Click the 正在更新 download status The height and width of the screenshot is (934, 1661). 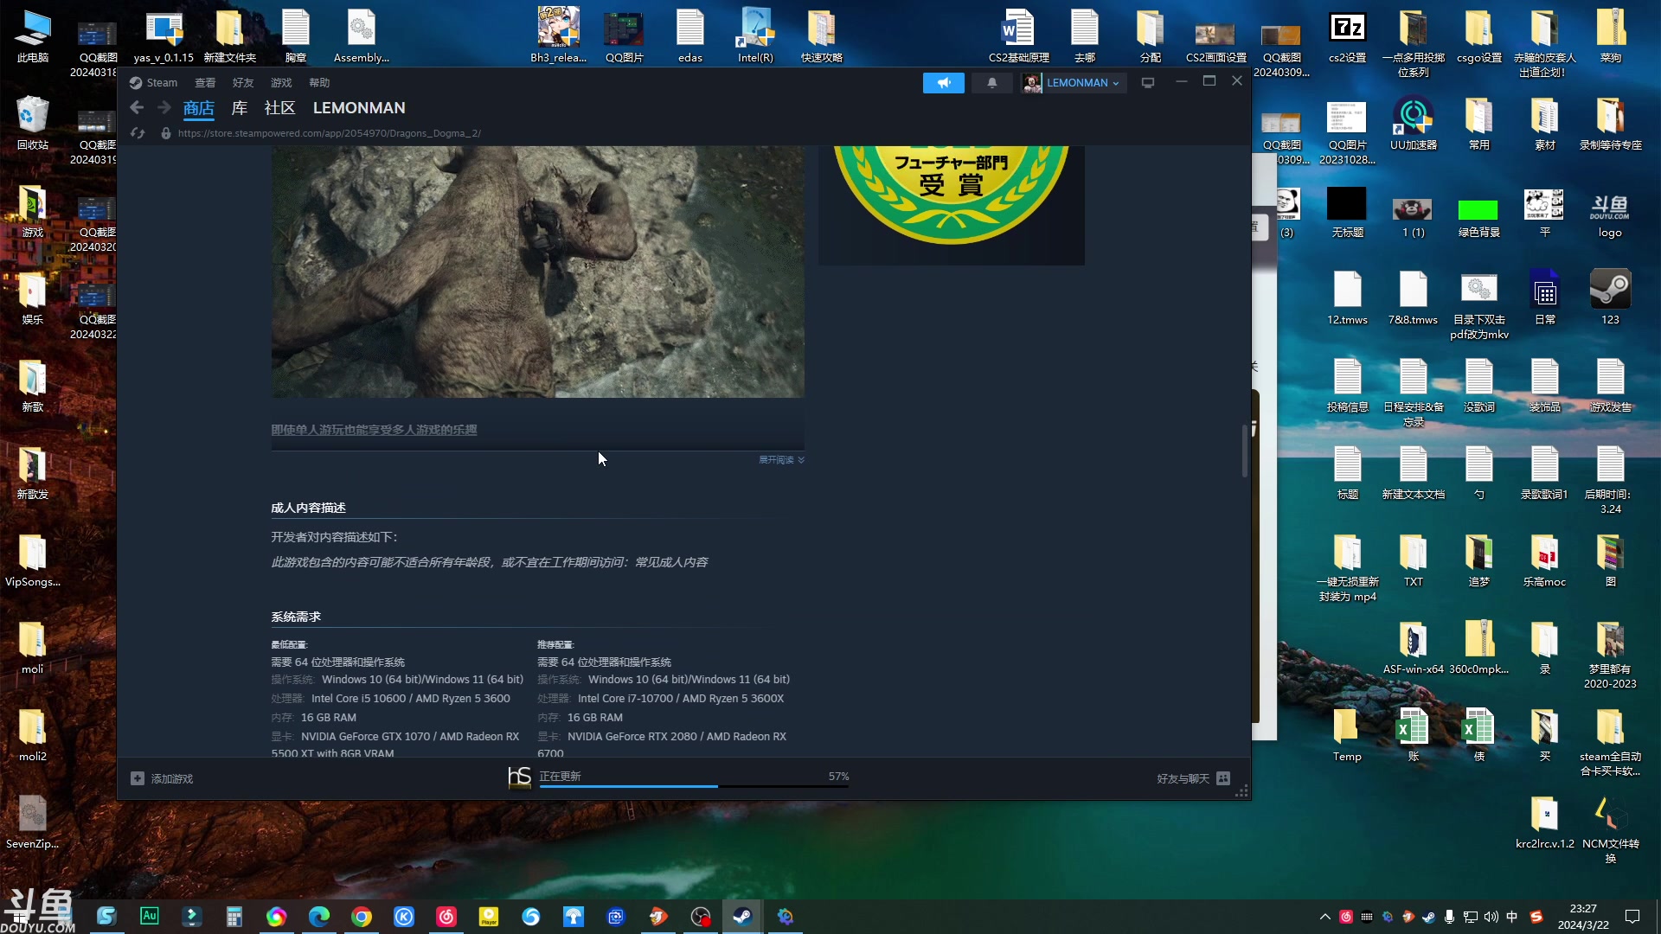[x=560, y=776]
